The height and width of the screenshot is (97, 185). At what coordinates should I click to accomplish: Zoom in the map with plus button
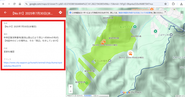pos(71,87)
